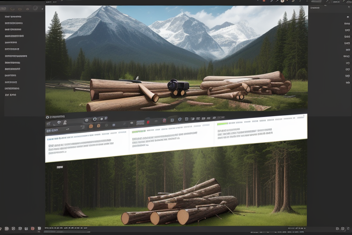Expand the first entry in the left panel list
Screen dimensions: 352x235
coord(13,17)
